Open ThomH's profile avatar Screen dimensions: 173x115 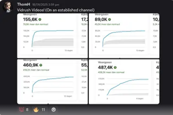pyautogui.click(x=8, y=7)
